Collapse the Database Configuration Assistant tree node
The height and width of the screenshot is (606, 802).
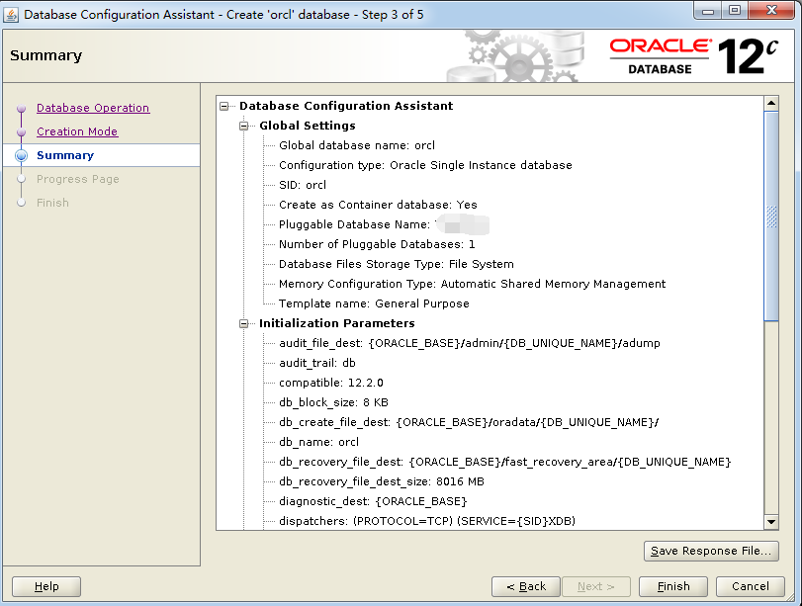(224, 107)
